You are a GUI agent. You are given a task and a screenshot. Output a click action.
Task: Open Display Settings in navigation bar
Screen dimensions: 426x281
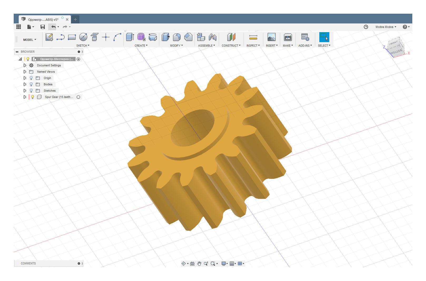[x=224, y=263]
